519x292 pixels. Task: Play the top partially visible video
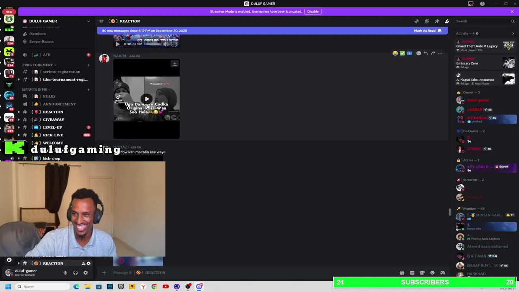tap(118, 44)
